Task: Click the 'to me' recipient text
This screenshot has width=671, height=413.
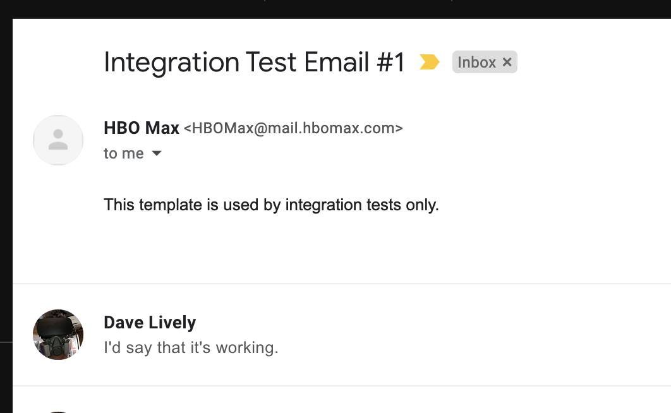Action: point(124,153)
